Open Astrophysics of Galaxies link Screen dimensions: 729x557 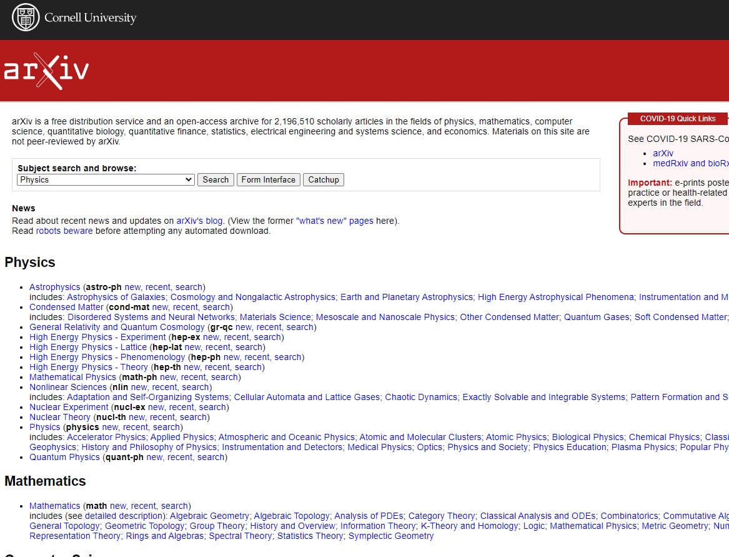pyautogui.click(x=116, y=298)
